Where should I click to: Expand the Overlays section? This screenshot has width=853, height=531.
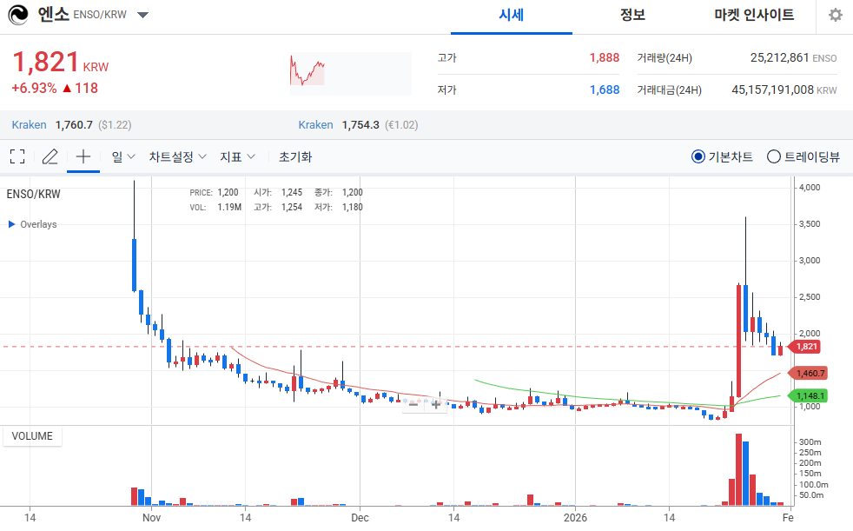coord(32,223)
